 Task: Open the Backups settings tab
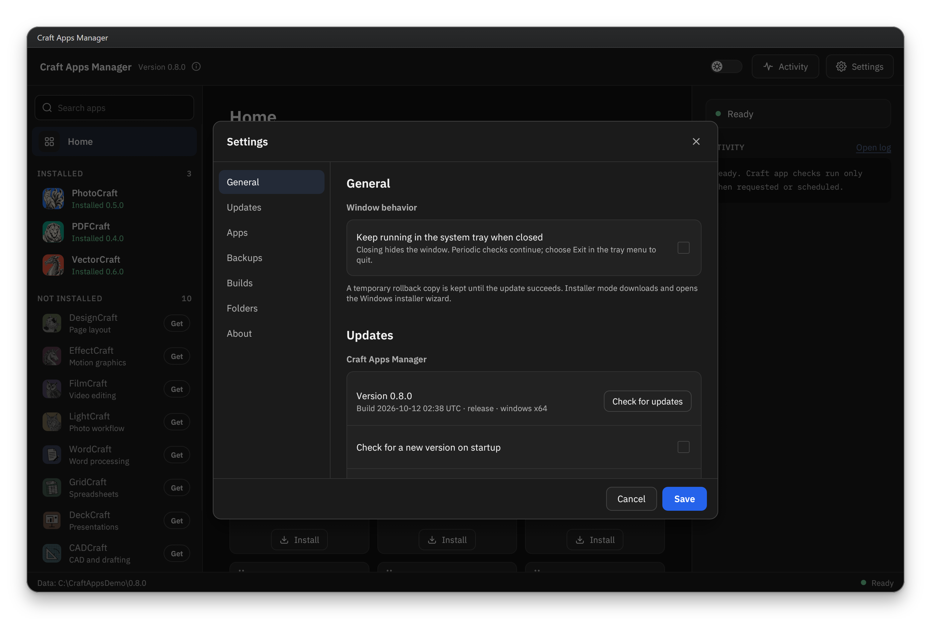[x=271, y=258]
